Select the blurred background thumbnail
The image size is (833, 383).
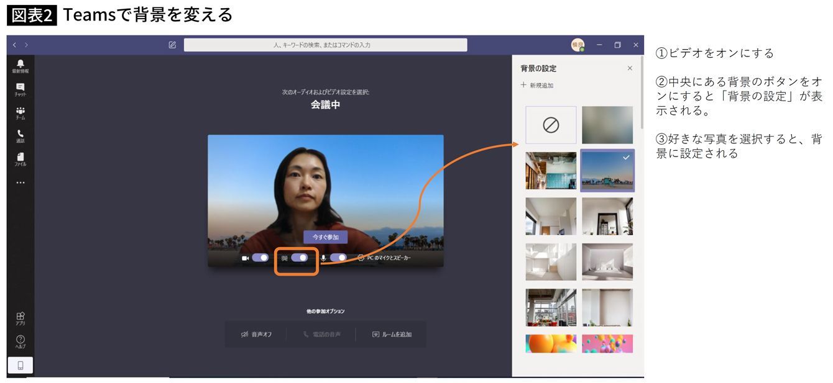tap(607, 125)
